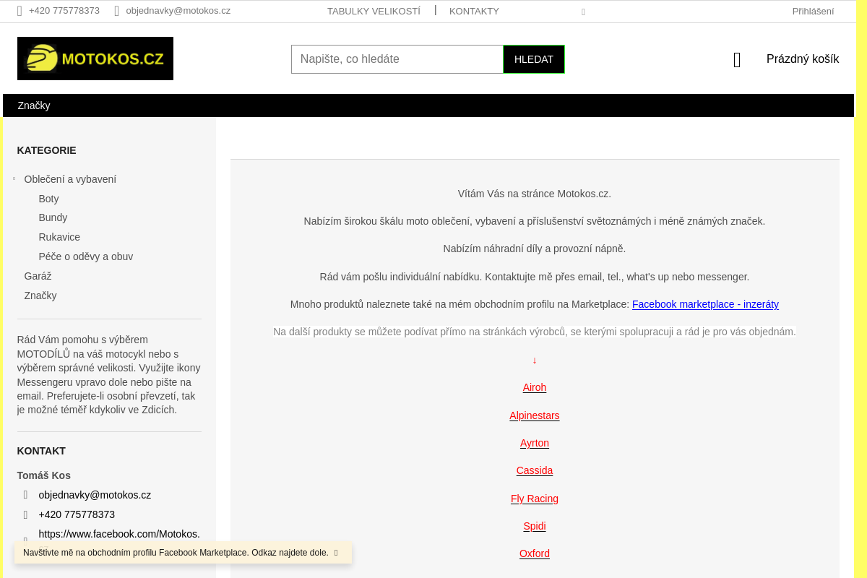Click the 'Rád vám pošlu individuální nabídku' line
Viewport: 867px width, 578px height.
(x=535, y=277)
